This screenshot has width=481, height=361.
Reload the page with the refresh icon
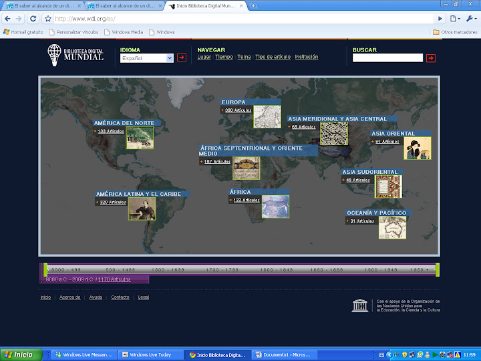point(33,19)
